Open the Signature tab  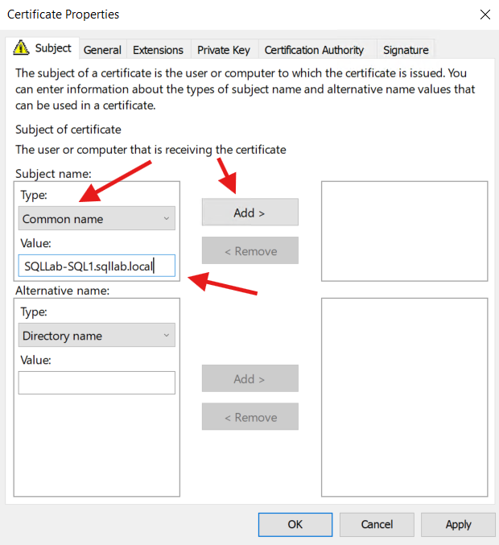click(x=406, y=50)
